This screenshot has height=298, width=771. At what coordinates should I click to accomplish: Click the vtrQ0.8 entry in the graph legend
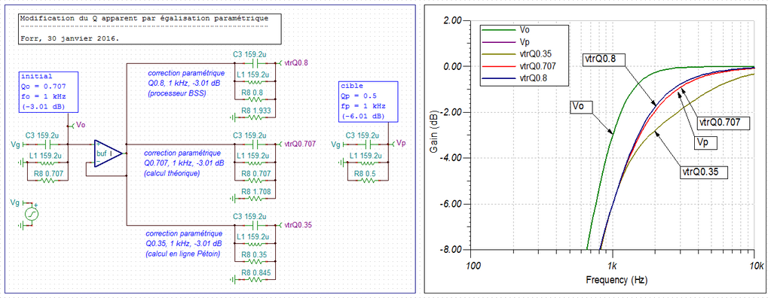[534, 78]
